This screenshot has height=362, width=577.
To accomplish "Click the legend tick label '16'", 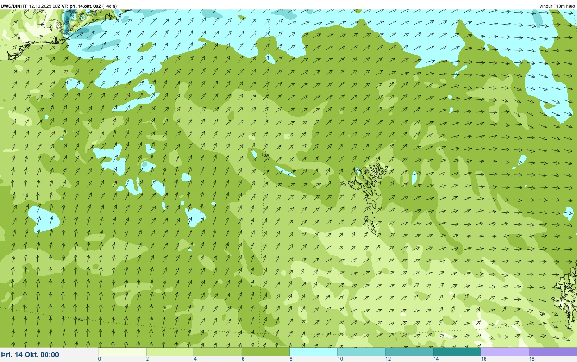I will tap(484, 359).
